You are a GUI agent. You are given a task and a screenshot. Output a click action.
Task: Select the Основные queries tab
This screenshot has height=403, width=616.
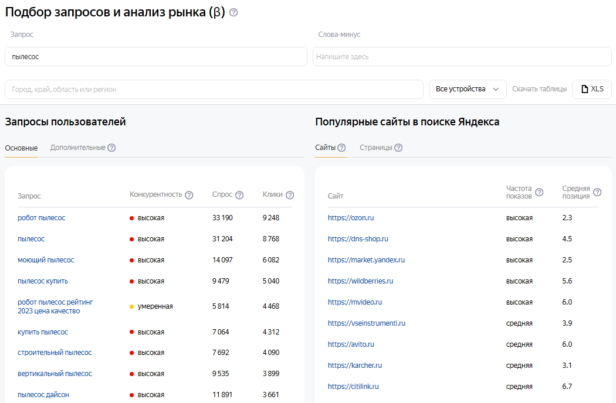[21, 148]
